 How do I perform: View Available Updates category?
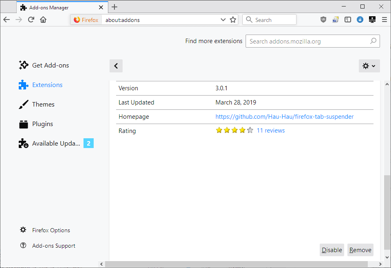point(56,144)
